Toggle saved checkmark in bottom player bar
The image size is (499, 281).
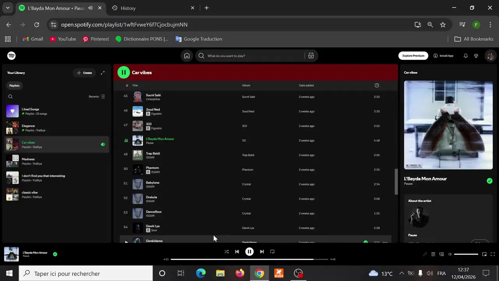pos(55,254)
